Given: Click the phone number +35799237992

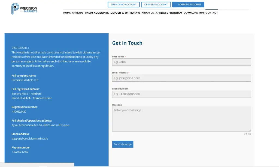Looking at the screenshot, I should [x=20, y=152].
